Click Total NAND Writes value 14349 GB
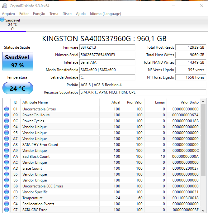 pyautogui.click(x=191, y=62)
